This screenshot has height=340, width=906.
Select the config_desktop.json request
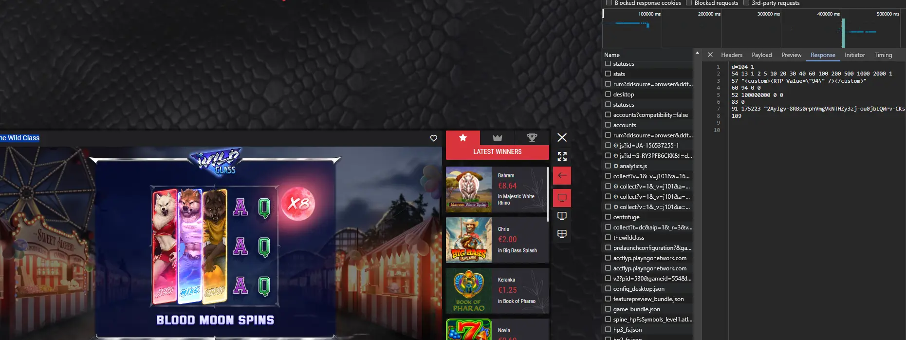coord(647,289)
